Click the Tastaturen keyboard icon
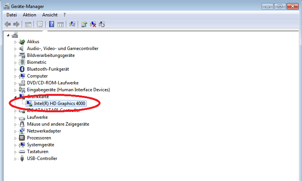Image resolution: width=302 pixels, height=181 pixels. (22, 152)
